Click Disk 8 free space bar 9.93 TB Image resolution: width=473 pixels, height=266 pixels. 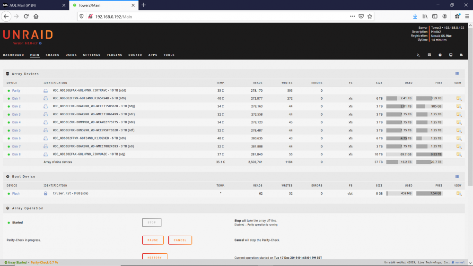click(x=429, y=154)
